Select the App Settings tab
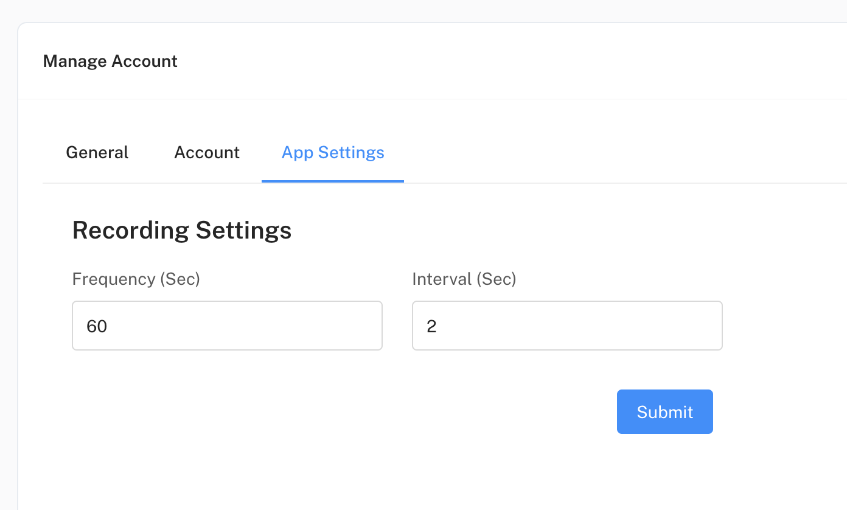This screenshot has width=847, height=510. click(333, 152)
